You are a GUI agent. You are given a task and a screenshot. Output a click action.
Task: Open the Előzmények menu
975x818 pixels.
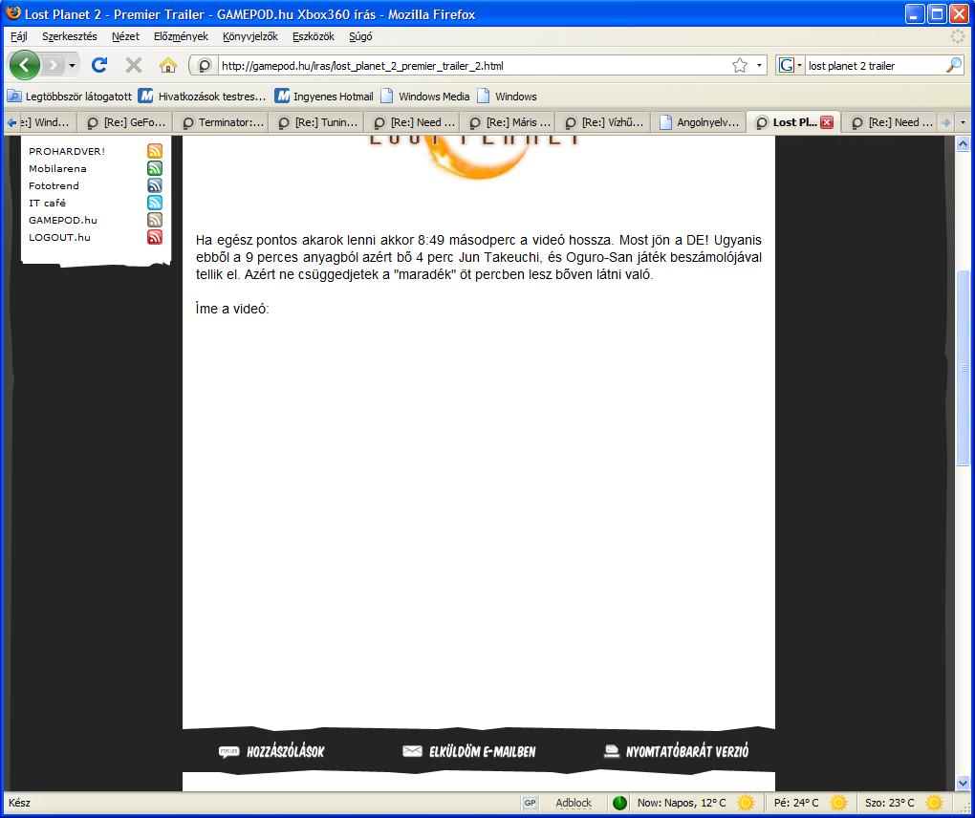(x=181, y=36)
